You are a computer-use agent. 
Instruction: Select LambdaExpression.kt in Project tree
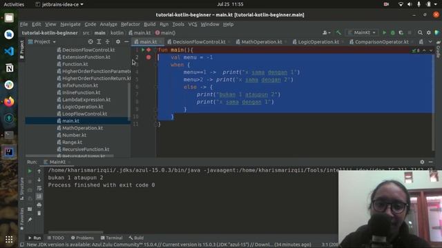pos(84,99)
